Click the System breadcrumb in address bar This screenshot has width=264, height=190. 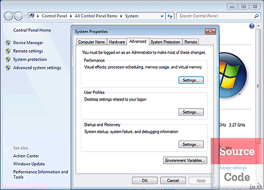(x=132, y=16)
